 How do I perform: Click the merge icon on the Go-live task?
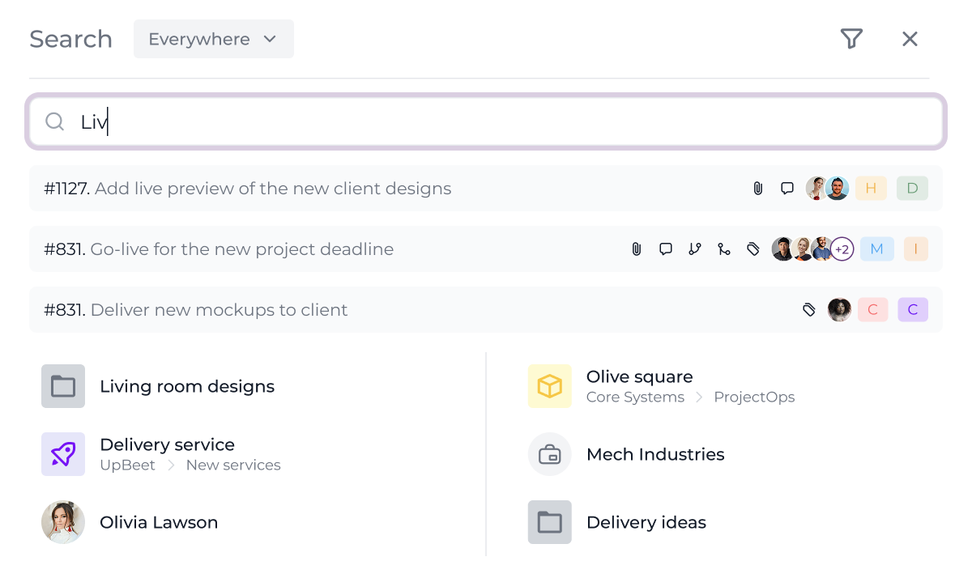coord(723,249)
